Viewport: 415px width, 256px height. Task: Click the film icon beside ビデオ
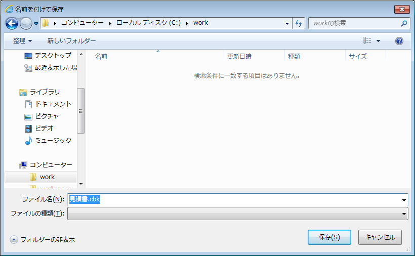28,129
